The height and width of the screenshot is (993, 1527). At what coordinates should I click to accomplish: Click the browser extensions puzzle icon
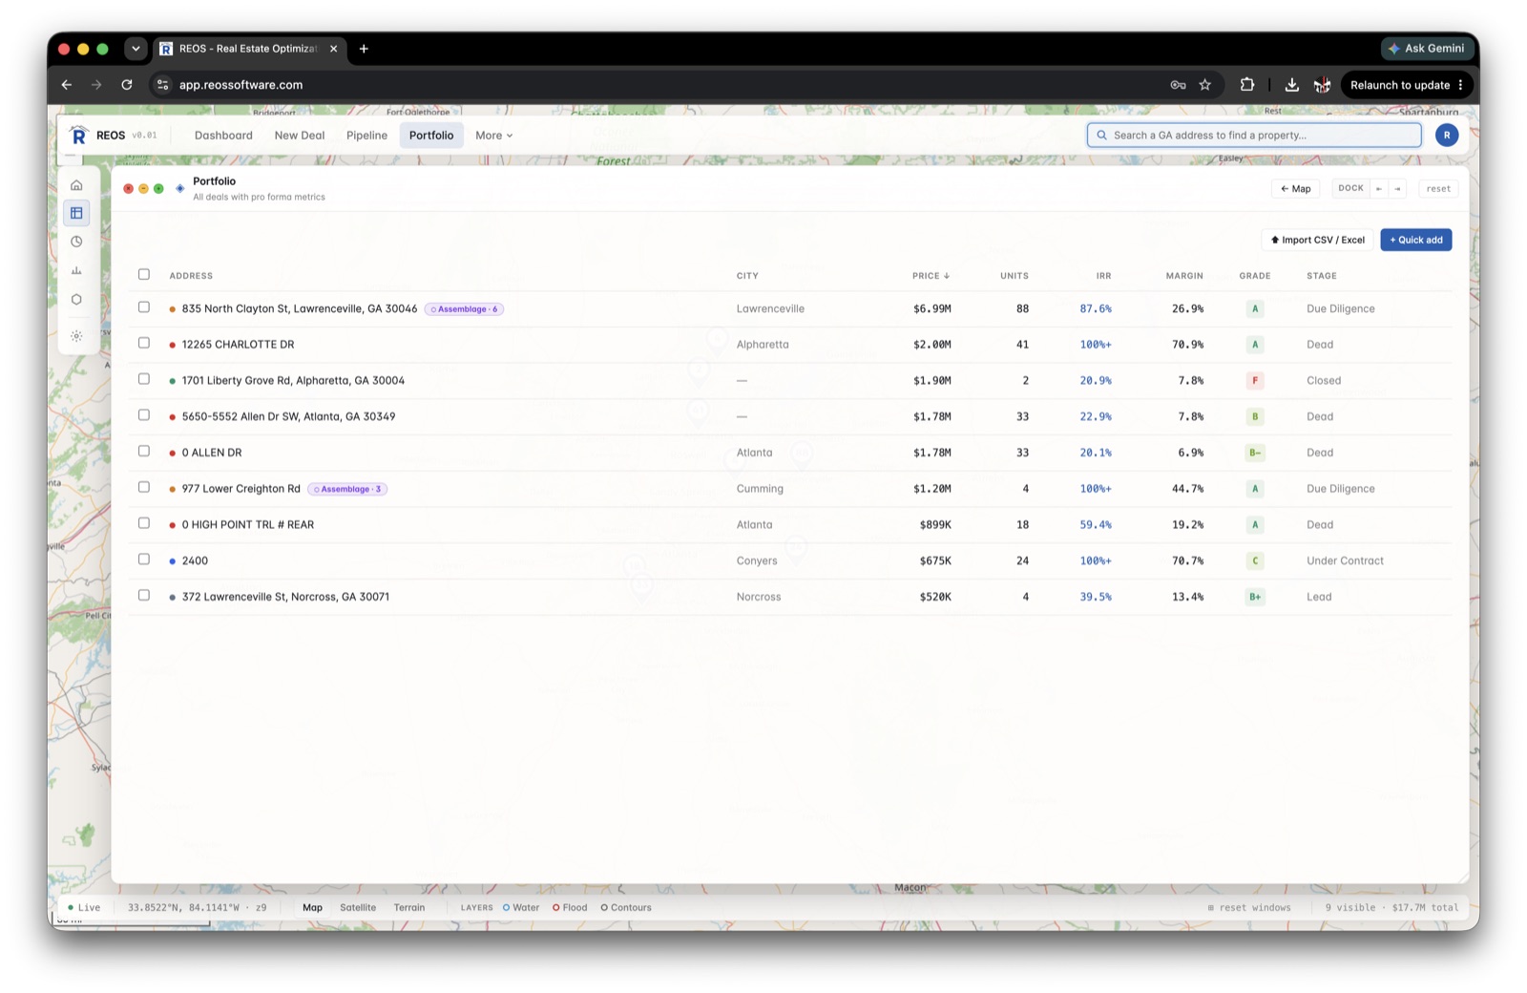click(1247, 85)
